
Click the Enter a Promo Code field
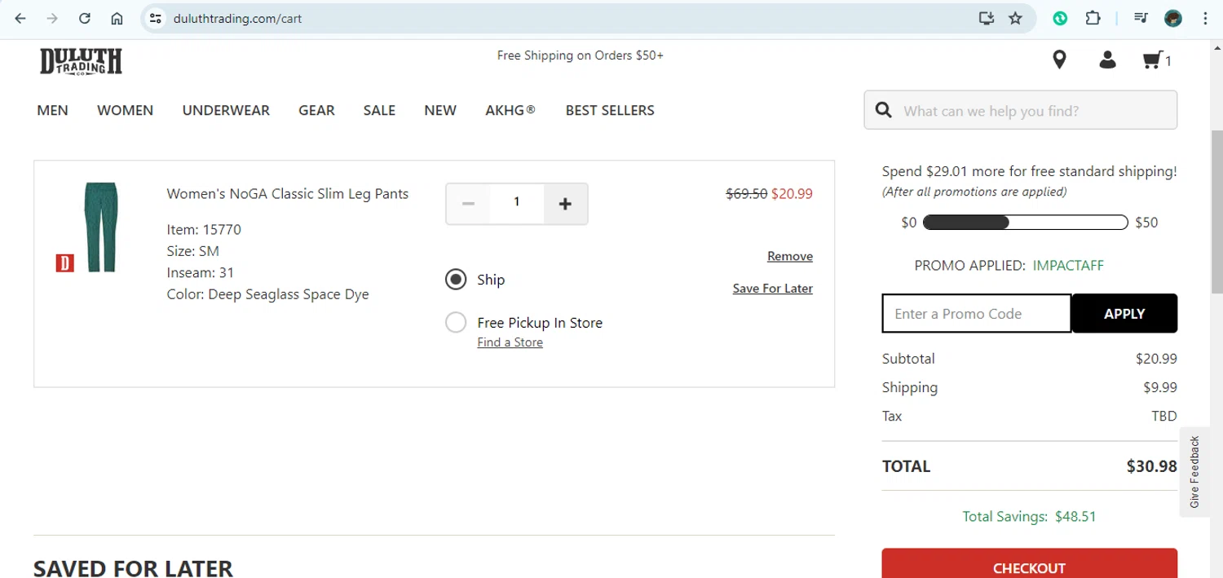point(977,313)
